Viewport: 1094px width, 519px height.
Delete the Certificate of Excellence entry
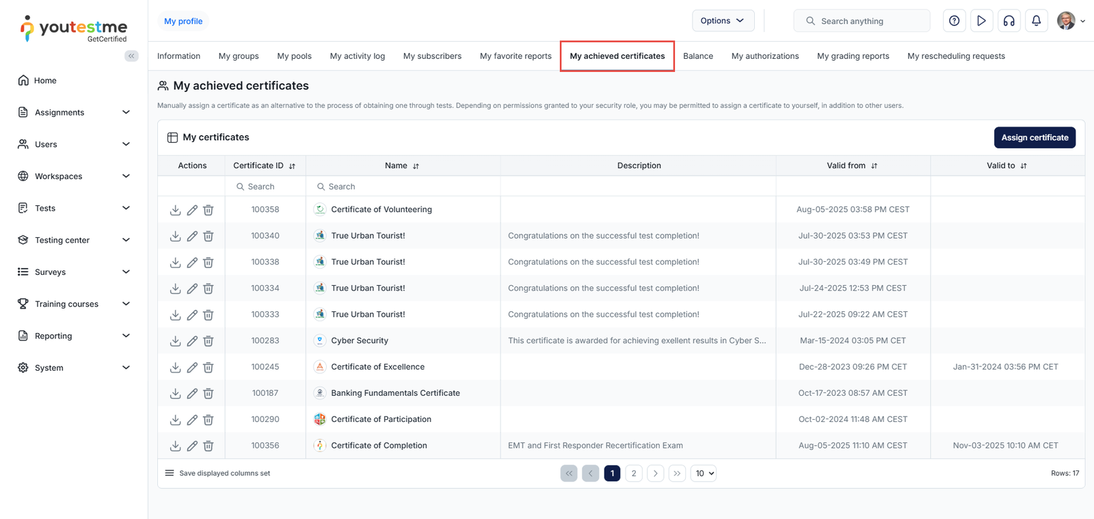[209, 367]
